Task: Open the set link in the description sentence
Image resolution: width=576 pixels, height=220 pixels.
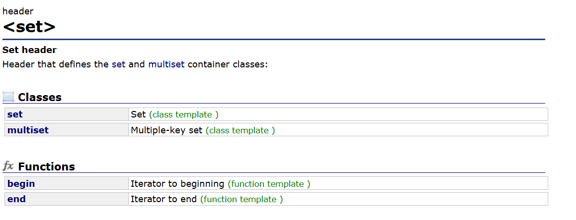Action: 118,64
